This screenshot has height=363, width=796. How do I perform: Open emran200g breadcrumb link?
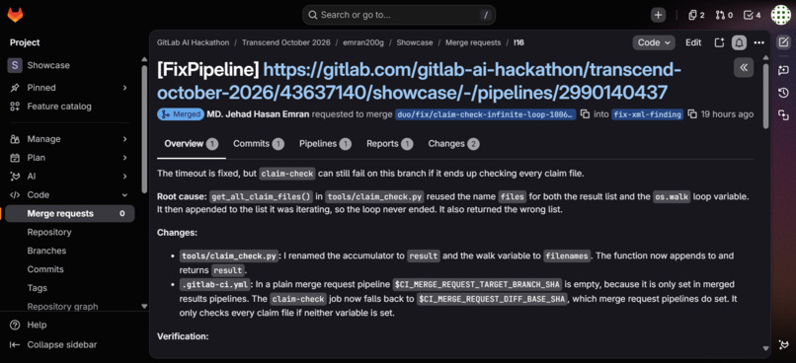pos(363,43)
